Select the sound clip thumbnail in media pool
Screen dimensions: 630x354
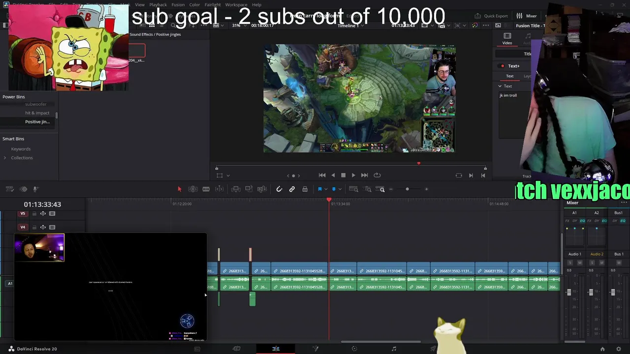pyautogui.click(x=137, y=51)
